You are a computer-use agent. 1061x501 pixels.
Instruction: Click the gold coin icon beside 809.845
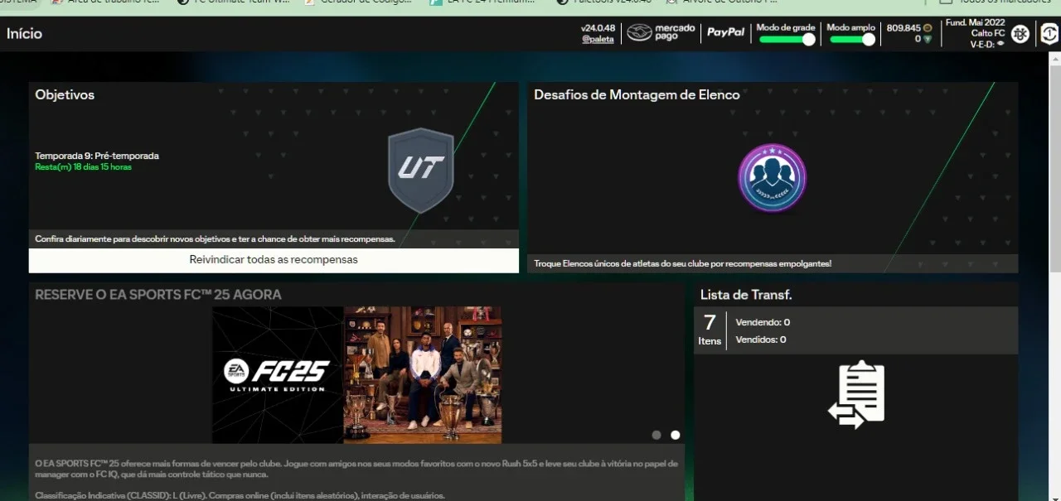tap(928, 27)
